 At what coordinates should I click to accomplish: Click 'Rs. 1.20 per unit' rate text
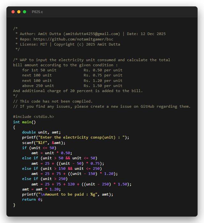pyautogui.click(x=103, y=81)
